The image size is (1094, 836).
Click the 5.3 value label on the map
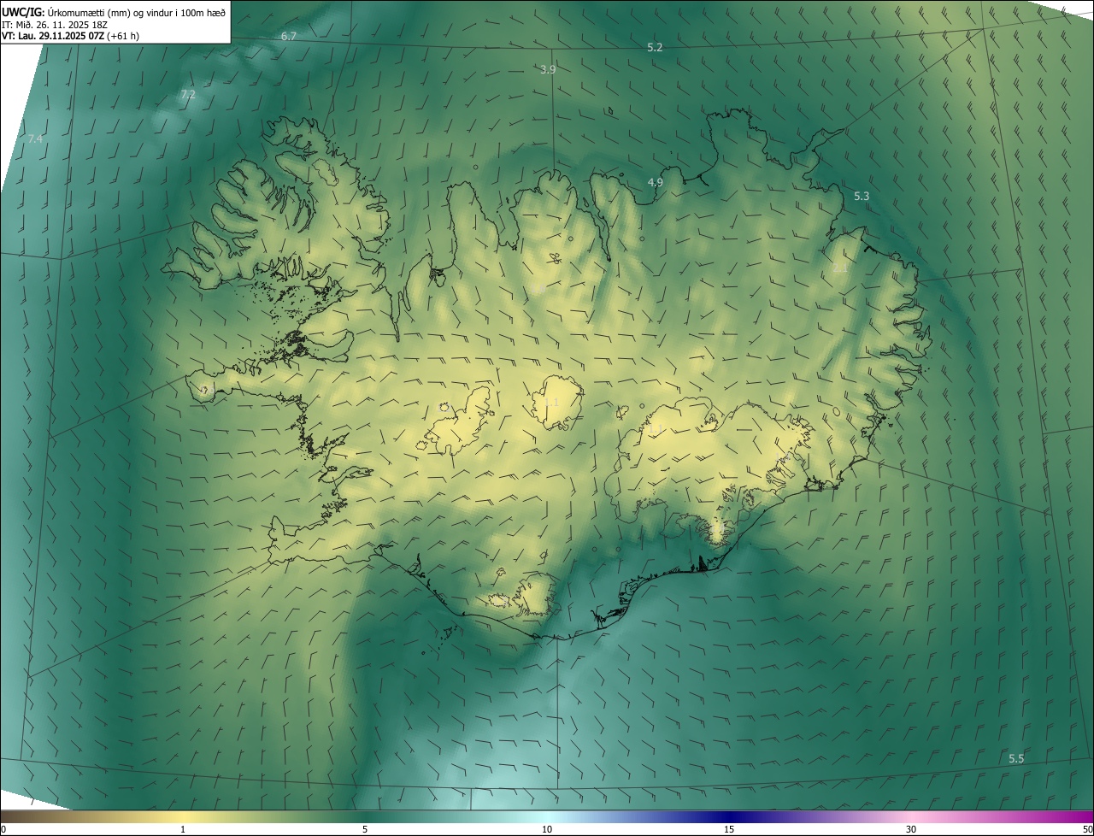tap(862, 197)
